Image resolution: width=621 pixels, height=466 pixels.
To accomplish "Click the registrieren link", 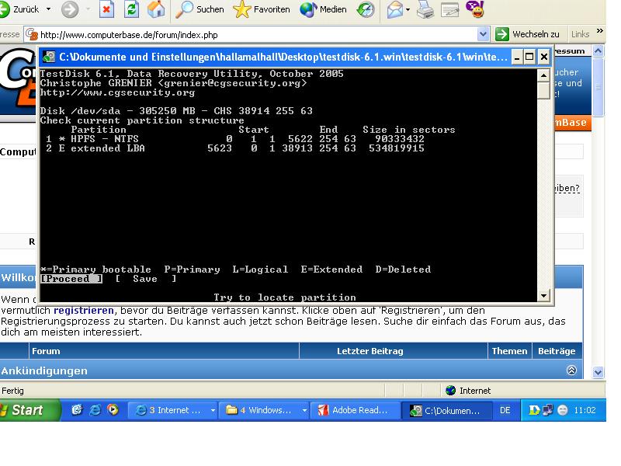I will click(84, 310).
